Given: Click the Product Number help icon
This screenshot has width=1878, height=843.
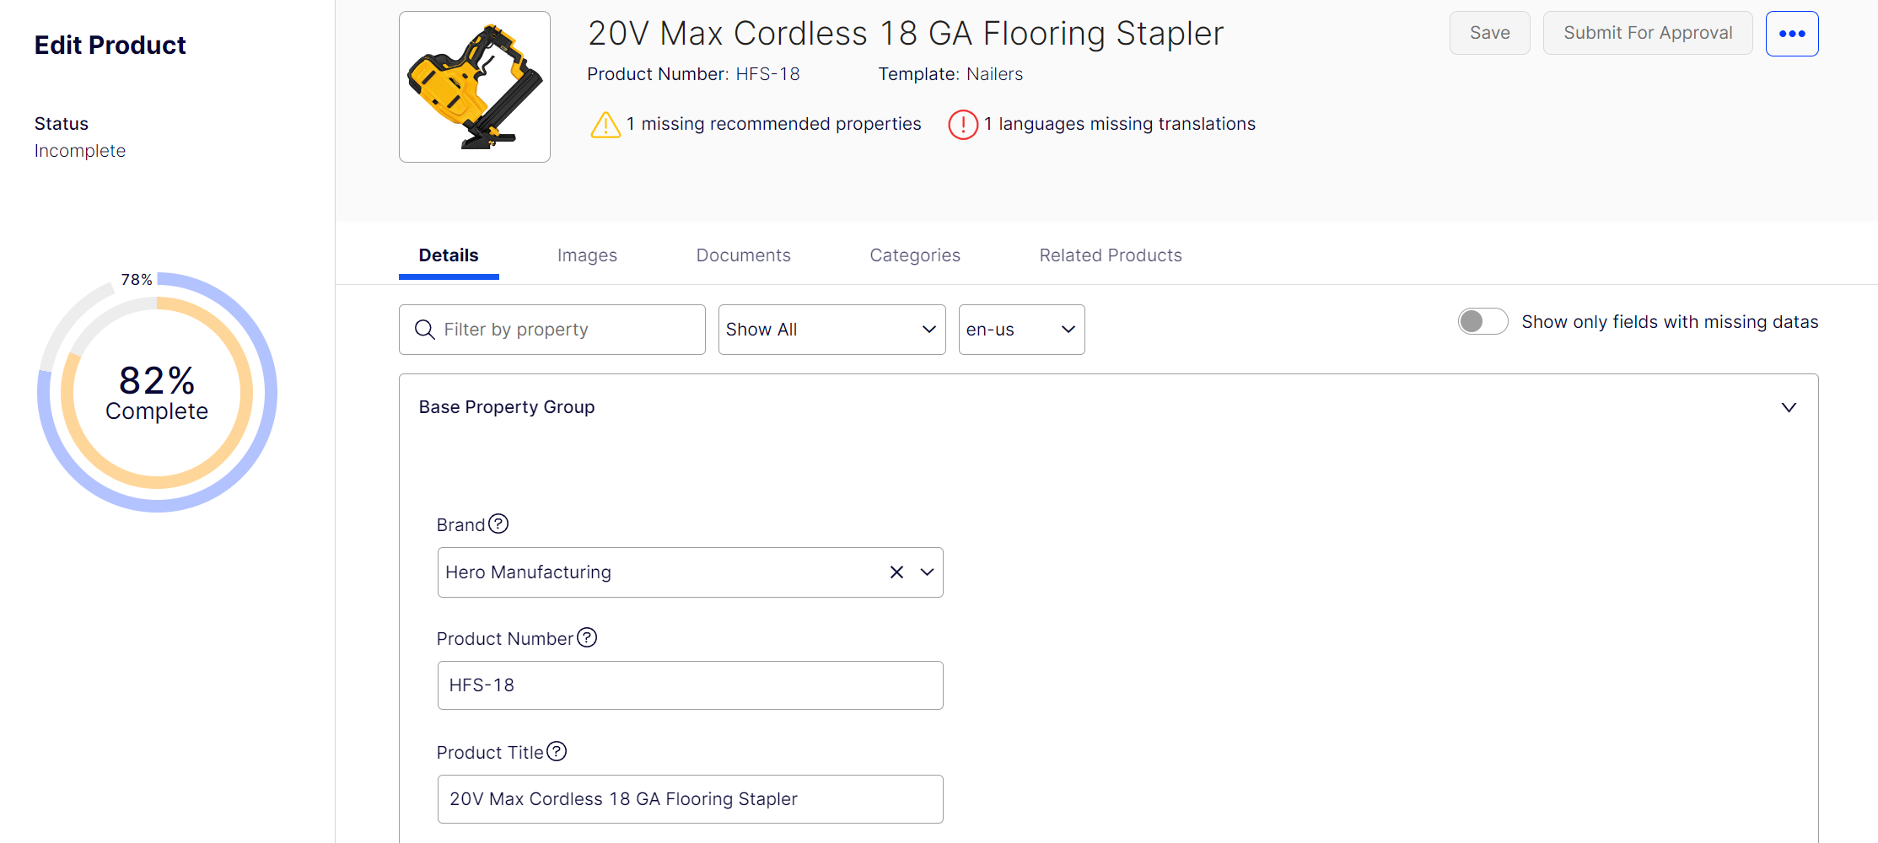Looking at the screenshot, I should point(587,638).
